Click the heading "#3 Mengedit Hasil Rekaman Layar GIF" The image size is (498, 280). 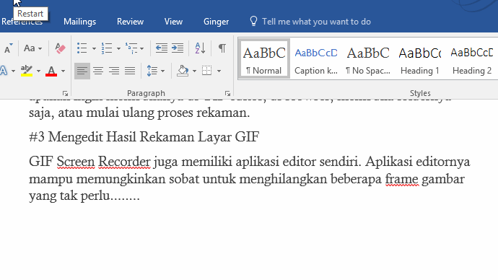(144, 137)
